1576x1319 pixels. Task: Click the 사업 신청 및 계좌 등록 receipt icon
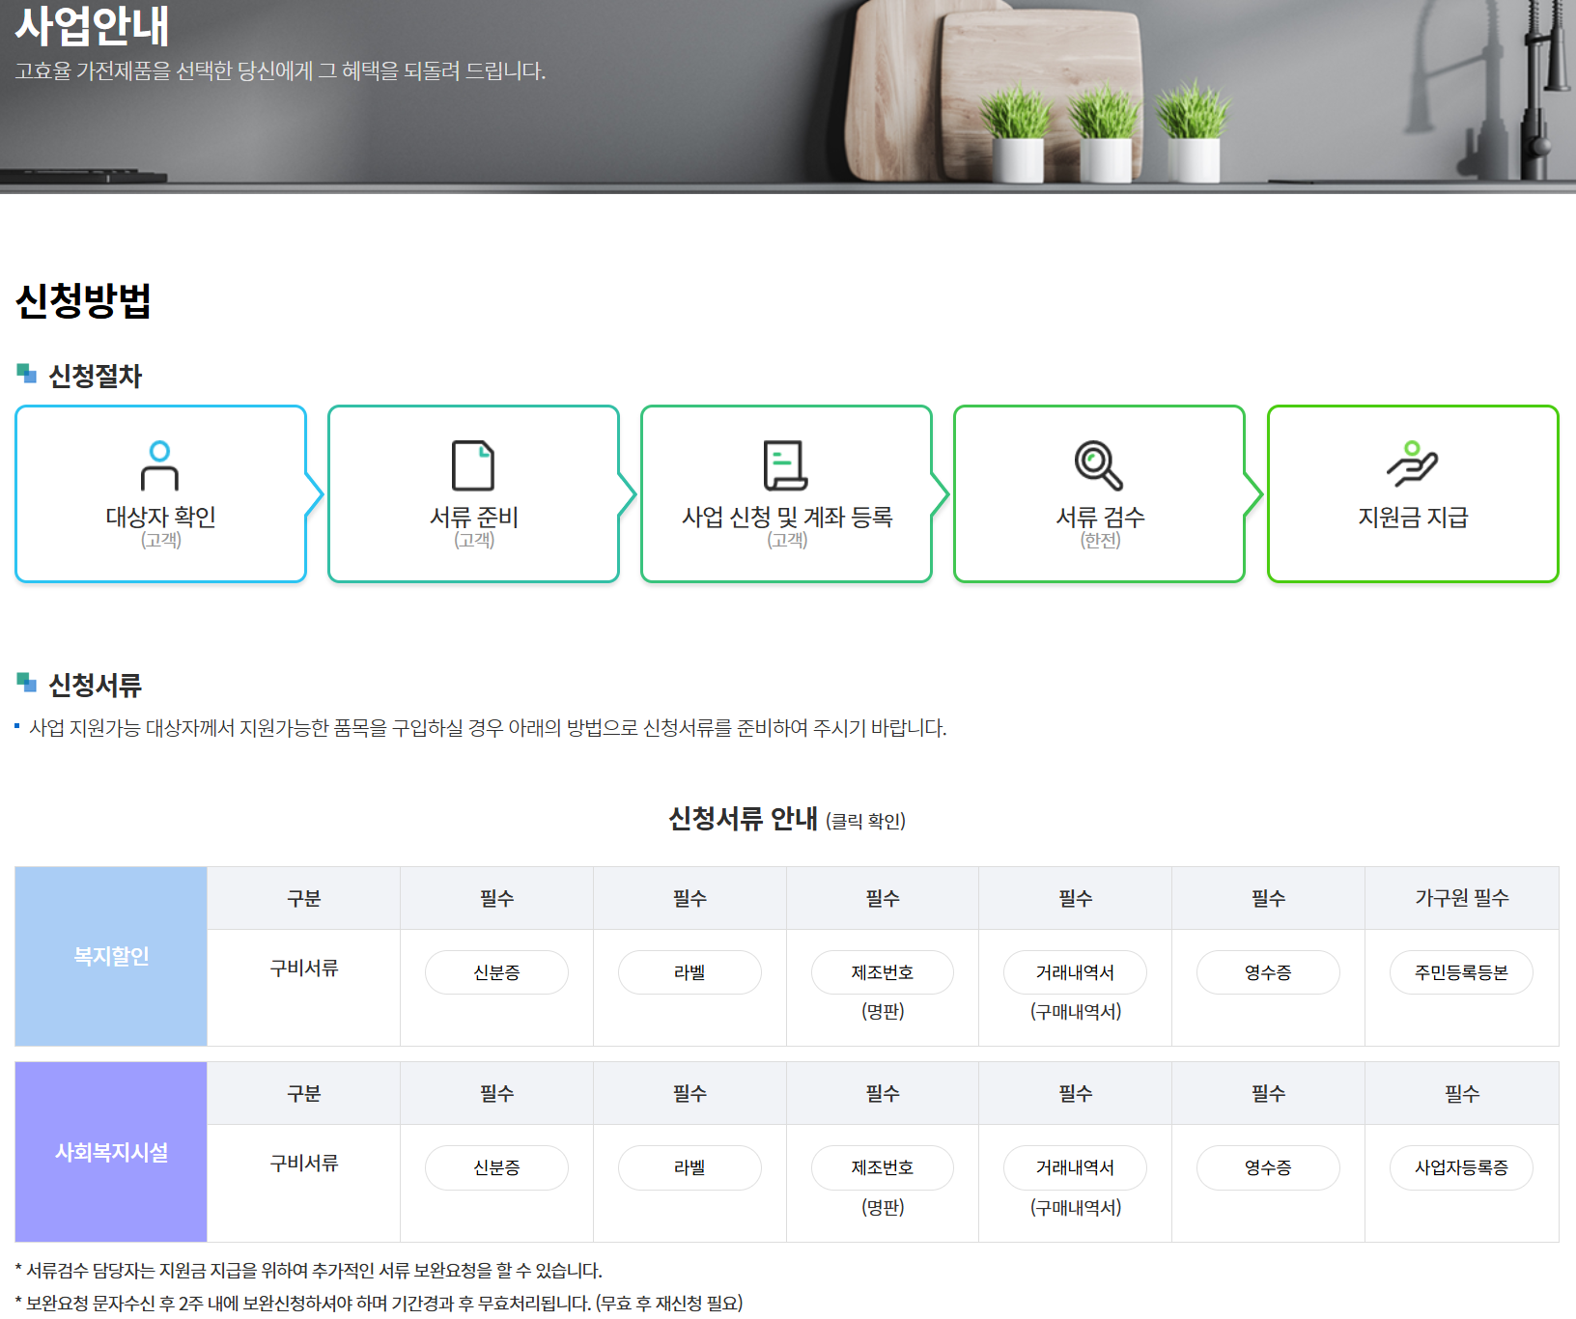point(786,467)
